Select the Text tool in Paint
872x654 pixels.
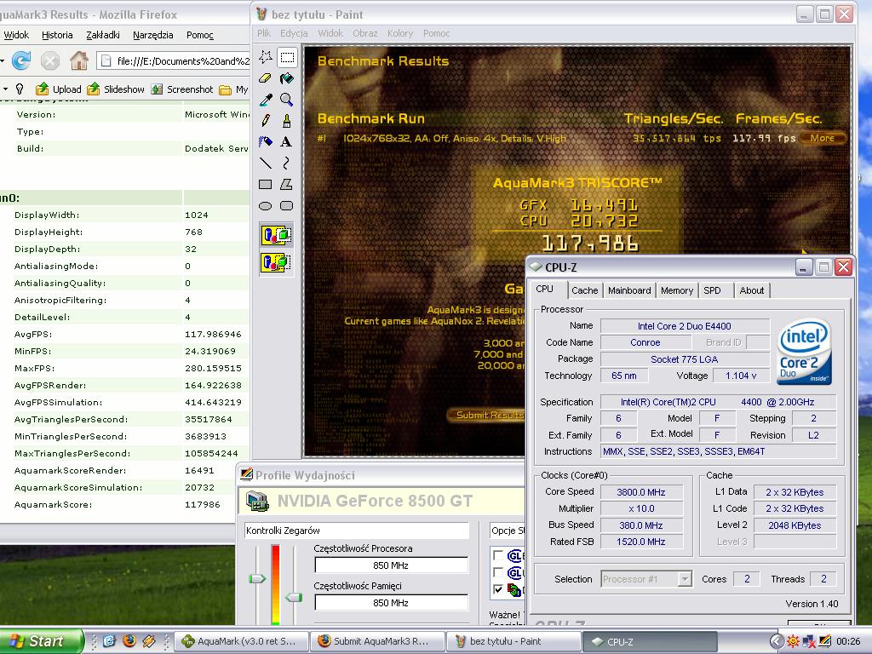[x=287, y=142]
